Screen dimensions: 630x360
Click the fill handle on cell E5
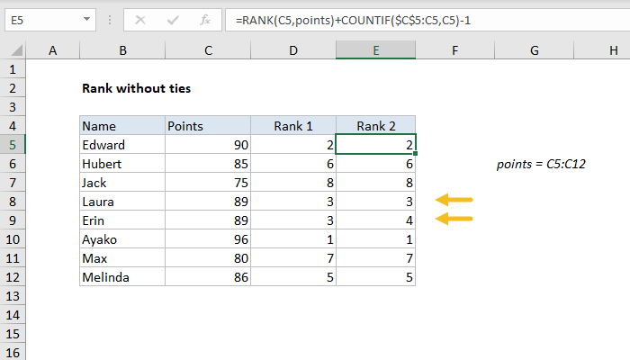point(415,154)
